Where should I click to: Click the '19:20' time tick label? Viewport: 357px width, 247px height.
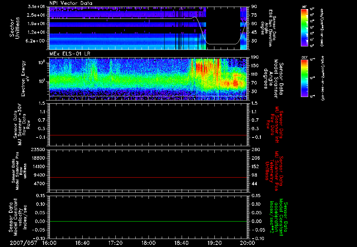tap(214, 243)
